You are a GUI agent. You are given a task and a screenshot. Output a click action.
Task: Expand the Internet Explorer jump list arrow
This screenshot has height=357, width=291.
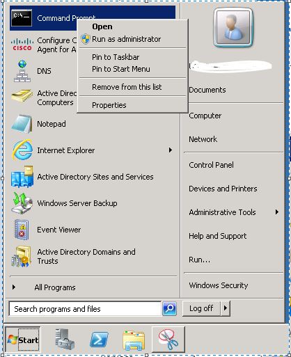point(171,150)
